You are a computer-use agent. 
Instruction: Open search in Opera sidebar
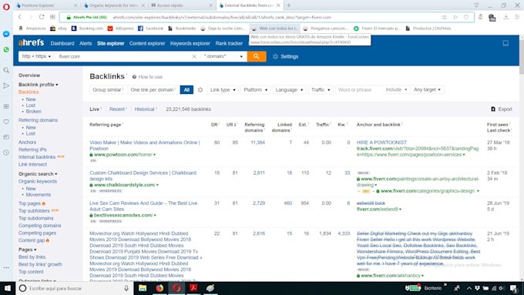(x=6, y=70)
